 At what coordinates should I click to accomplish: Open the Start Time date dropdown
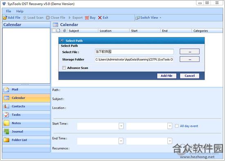point(121,126)
